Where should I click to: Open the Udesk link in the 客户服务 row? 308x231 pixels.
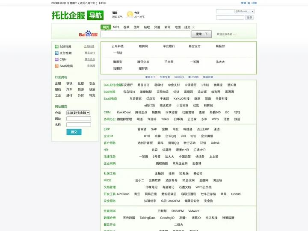215,143
